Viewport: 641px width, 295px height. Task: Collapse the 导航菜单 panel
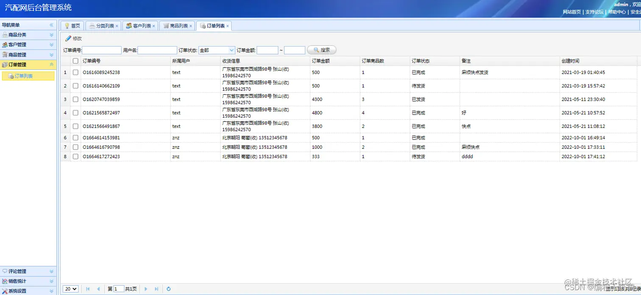pos(51,25)
